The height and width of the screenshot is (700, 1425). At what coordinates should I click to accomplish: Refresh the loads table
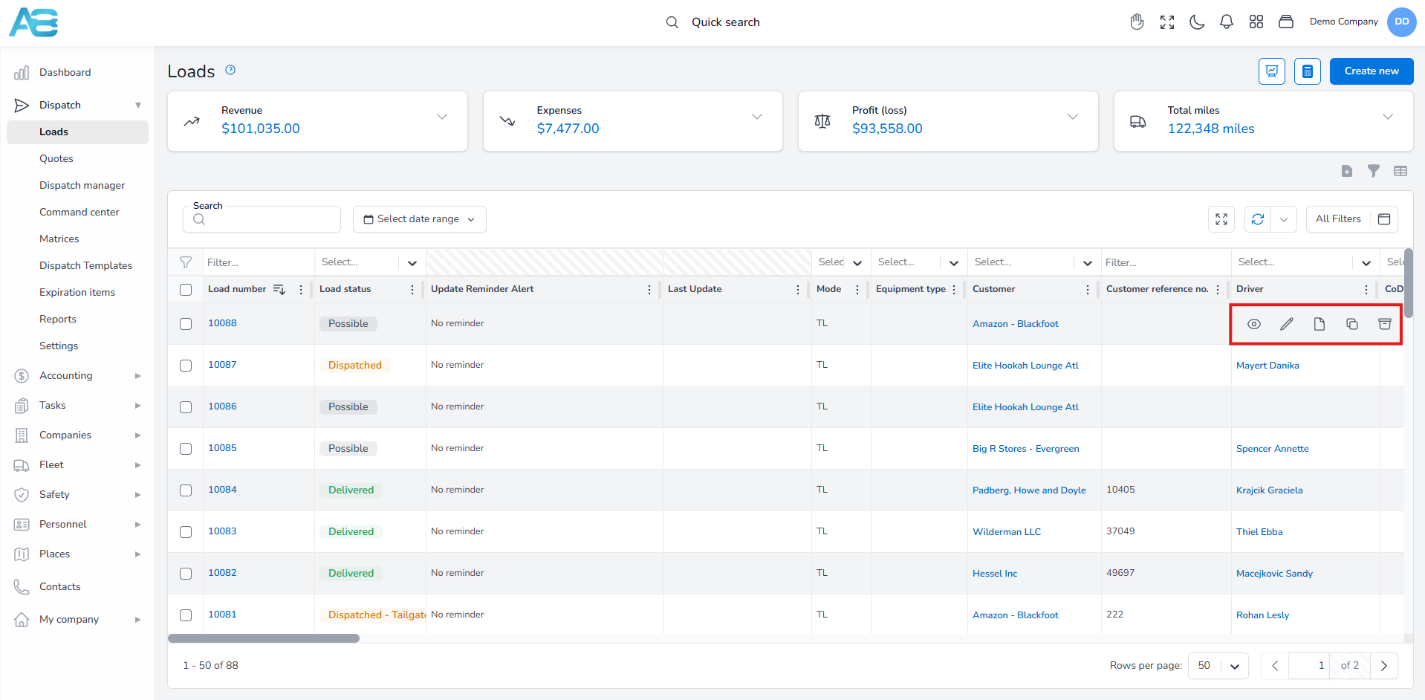tap(1258, 219)
